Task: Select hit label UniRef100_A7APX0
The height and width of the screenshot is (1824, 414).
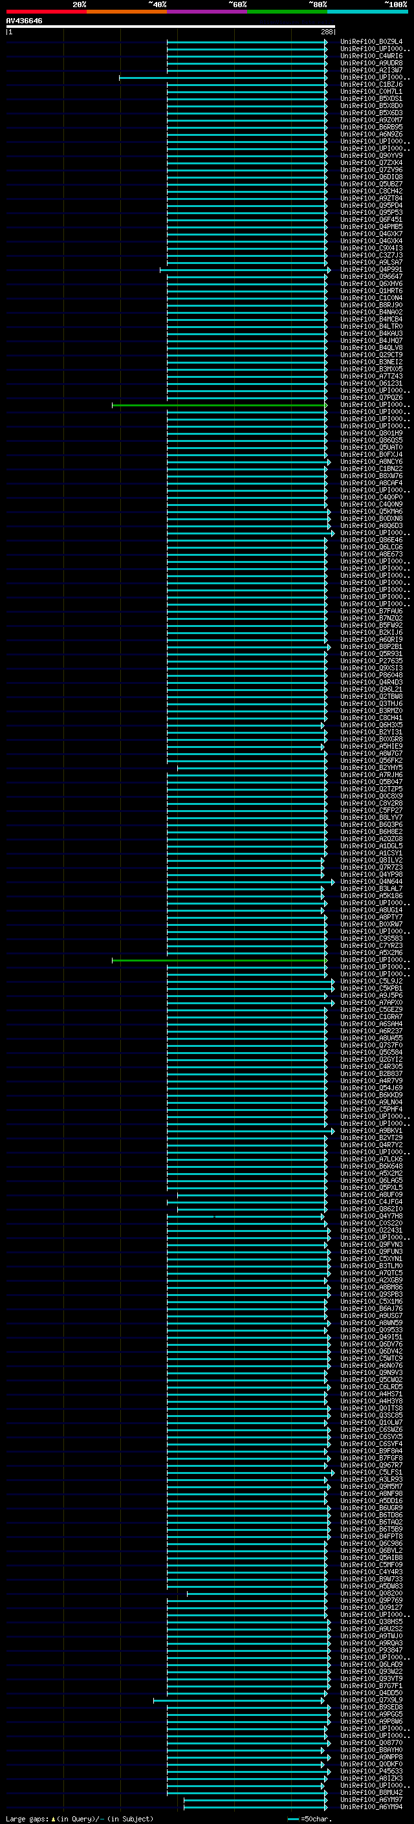Action: (x=371, y=1003)
